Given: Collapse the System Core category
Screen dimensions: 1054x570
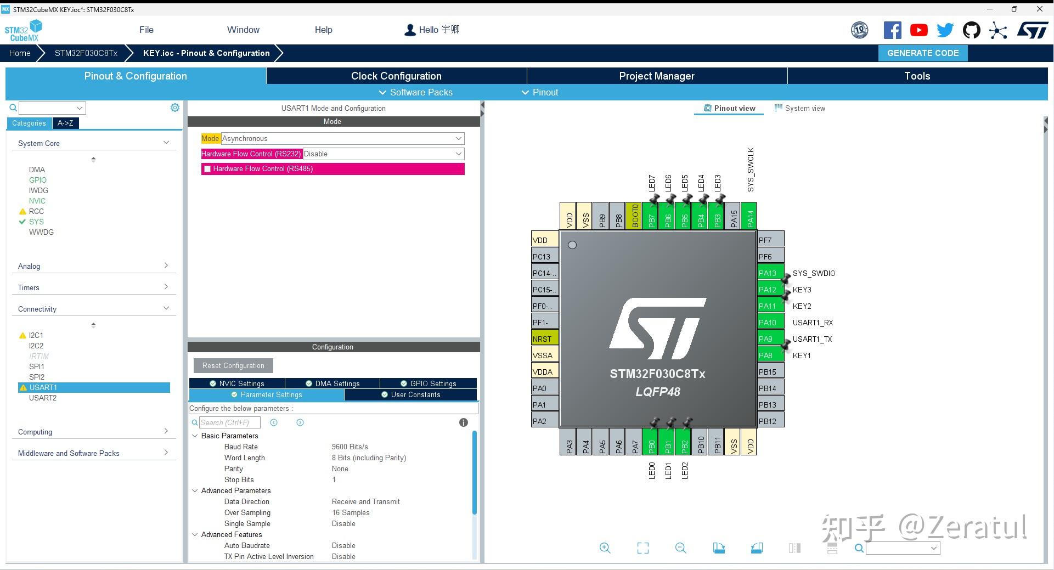Looking at the screenshot, I should pyautogui.click(x=166, y=143).
